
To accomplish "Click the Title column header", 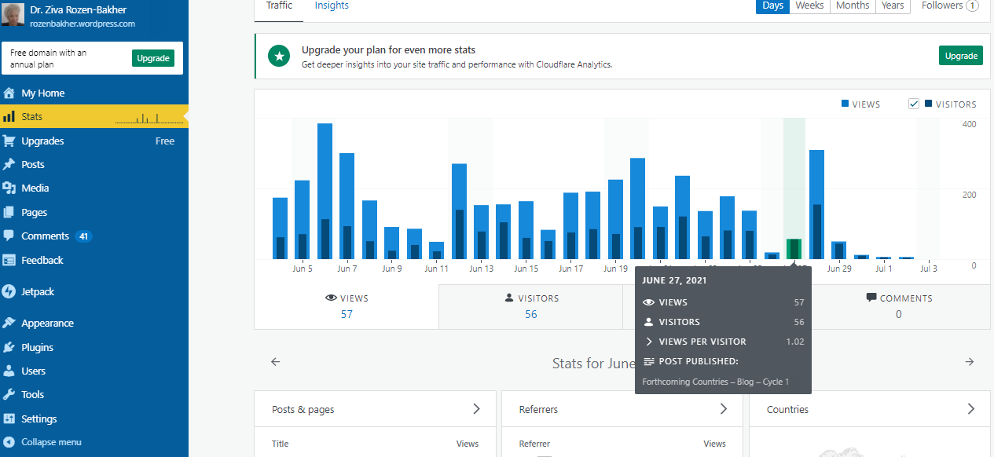I will 281,444.
